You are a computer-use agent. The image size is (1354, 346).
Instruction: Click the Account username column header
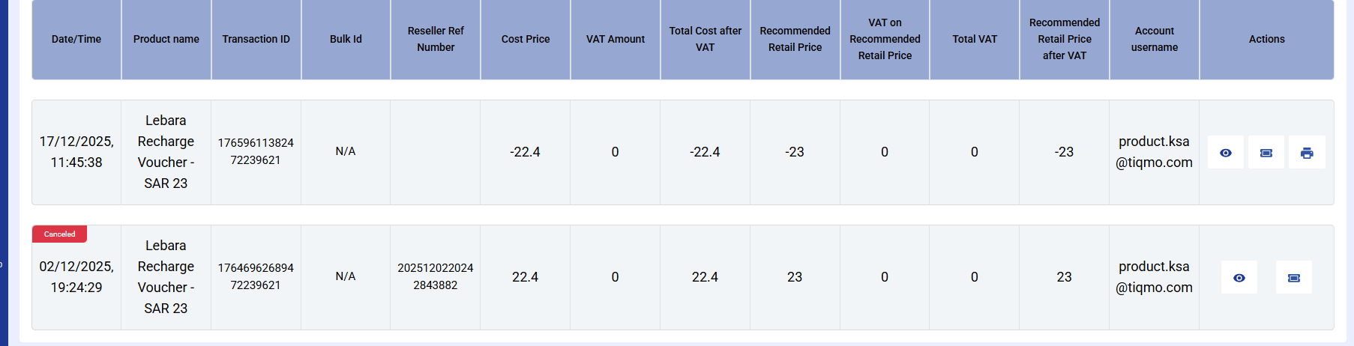point(1155,39)
